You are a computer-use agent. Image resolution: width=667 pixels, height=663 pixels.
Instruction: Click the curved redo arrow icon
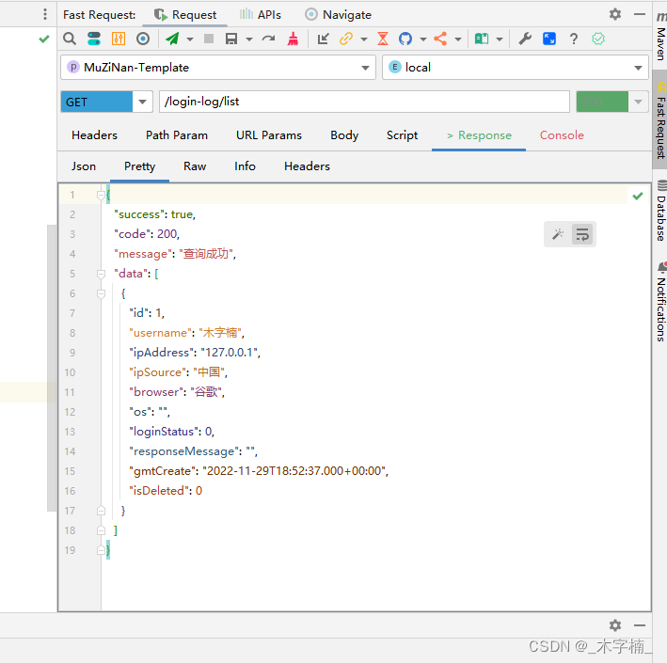tap(268, 39)
